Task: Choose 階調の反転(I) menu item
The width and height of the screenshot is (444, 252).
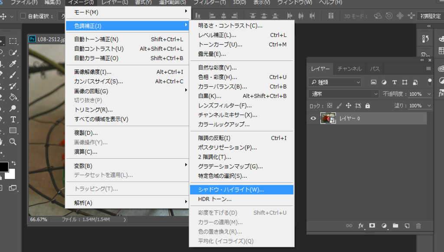Action: 242,138
